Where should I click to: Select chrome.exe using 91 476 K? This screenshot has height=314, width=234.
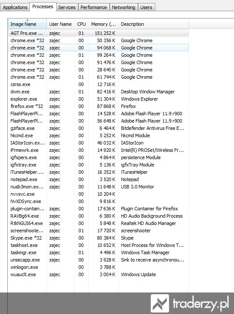point(99,62)
